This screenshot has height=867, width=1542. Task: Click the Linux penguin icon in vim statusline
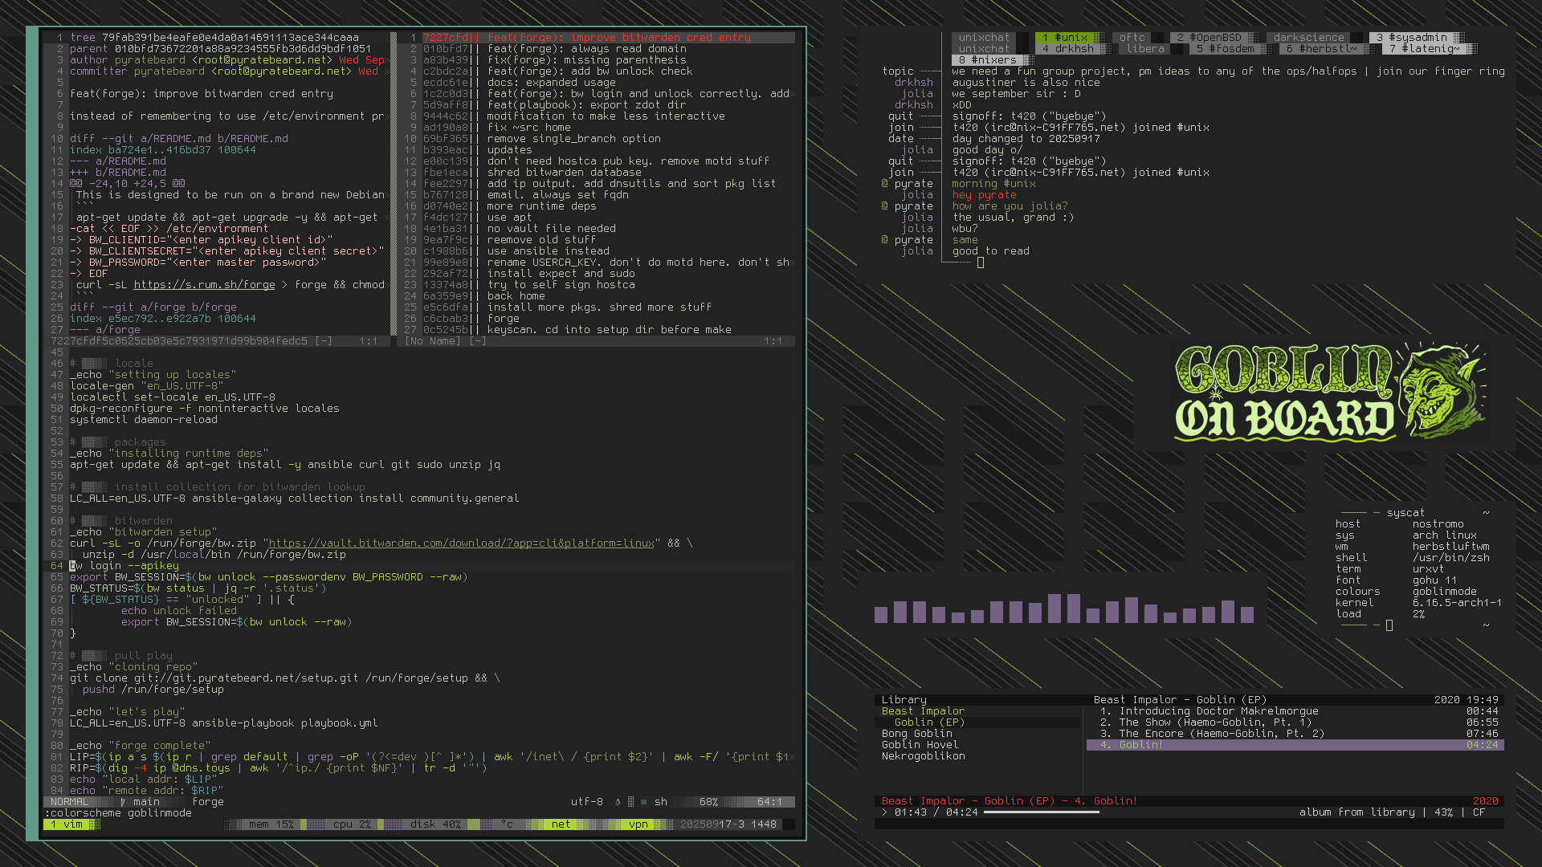point(618,802)
